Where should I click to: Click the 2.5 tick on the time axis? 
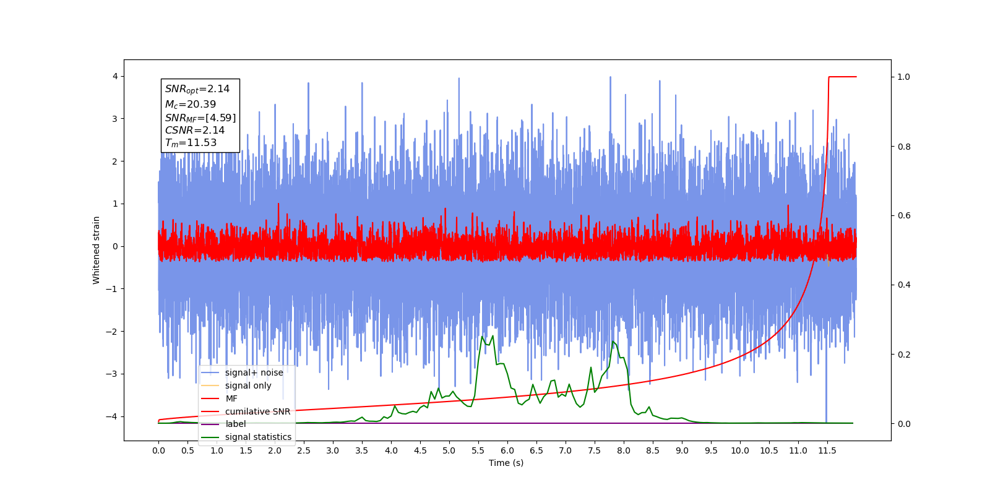[304, 450]
